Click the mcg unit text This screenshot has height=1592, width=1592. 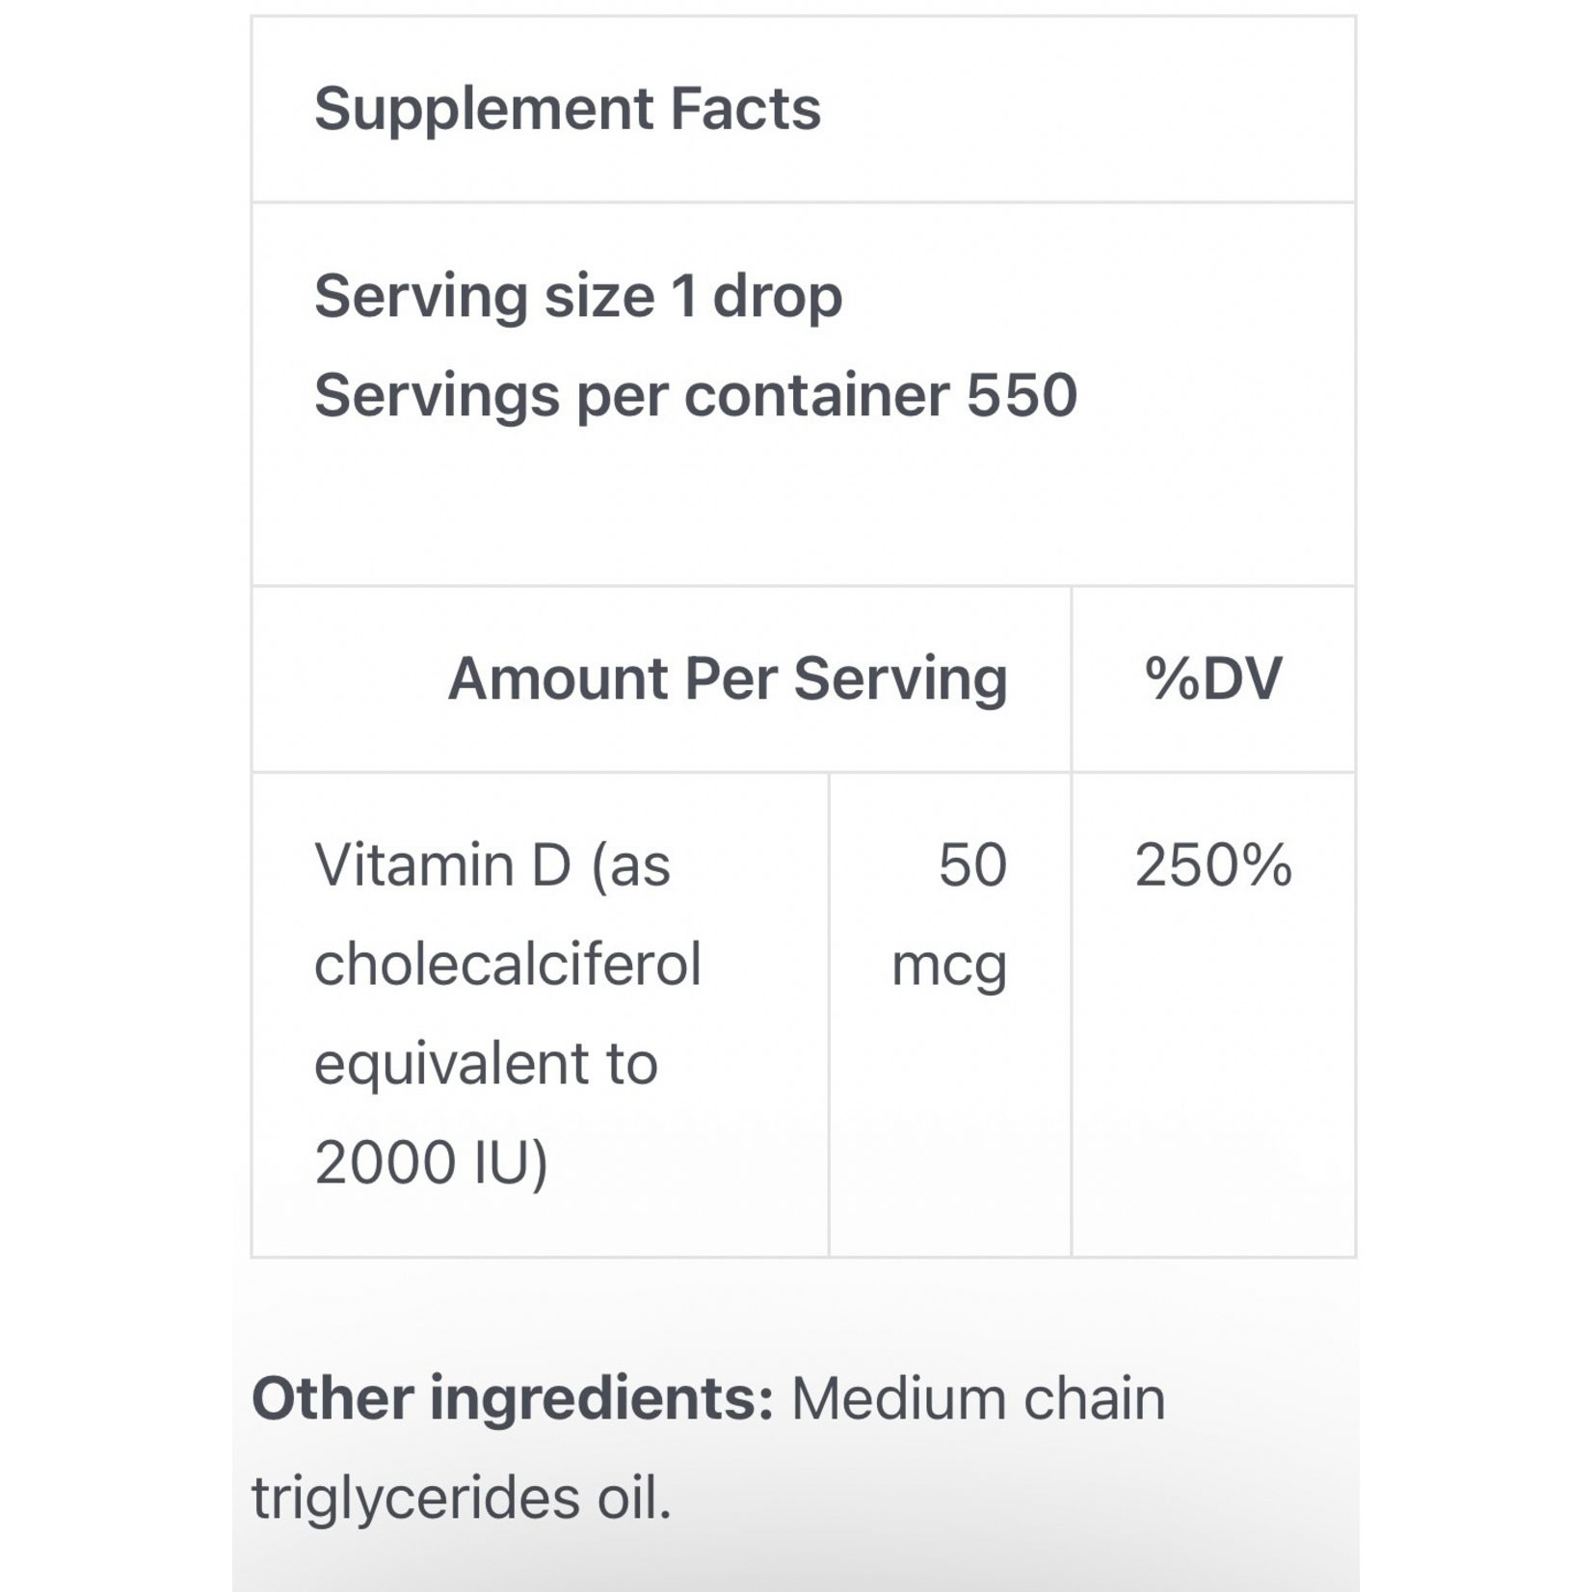948,965
